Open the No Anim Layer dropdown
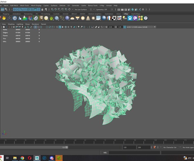The width and height of the screenshot is (194, 161). pos(188,147)
